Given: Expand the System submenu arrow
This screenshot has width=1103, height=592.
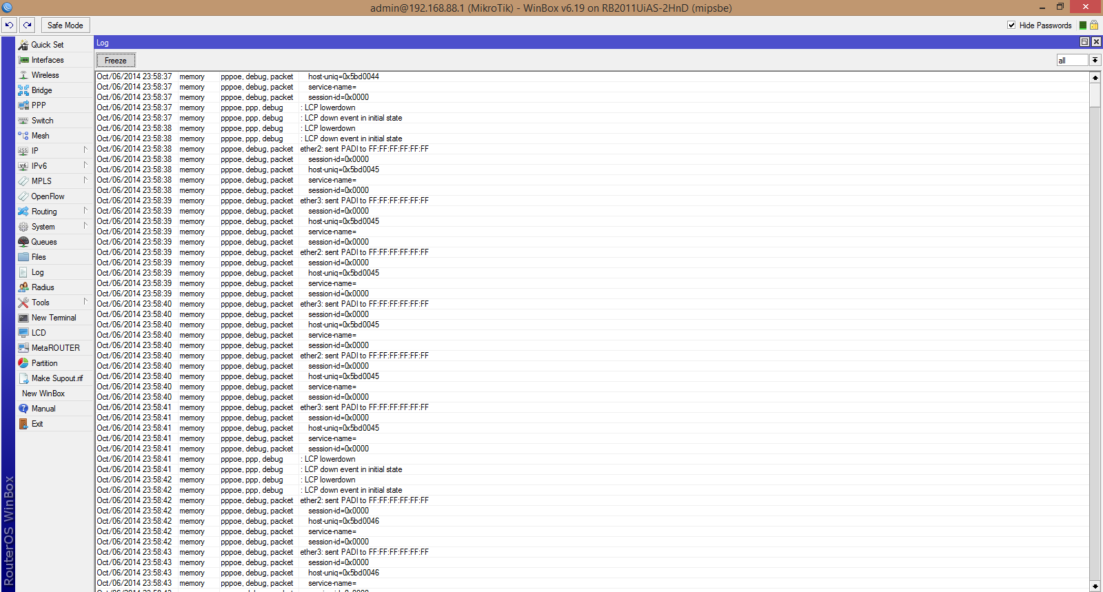Looking at the screenshot, I should [x=85, y=226].
